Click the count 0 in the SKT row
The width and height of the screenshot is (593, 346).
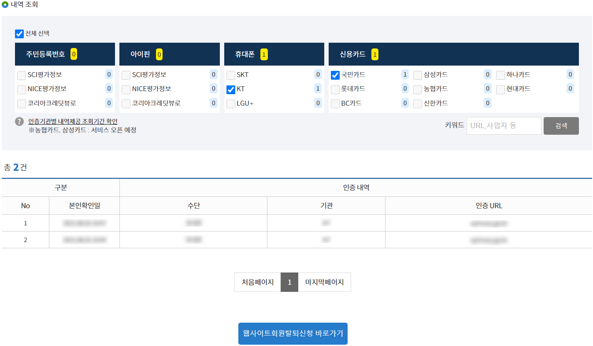(318, 74)
